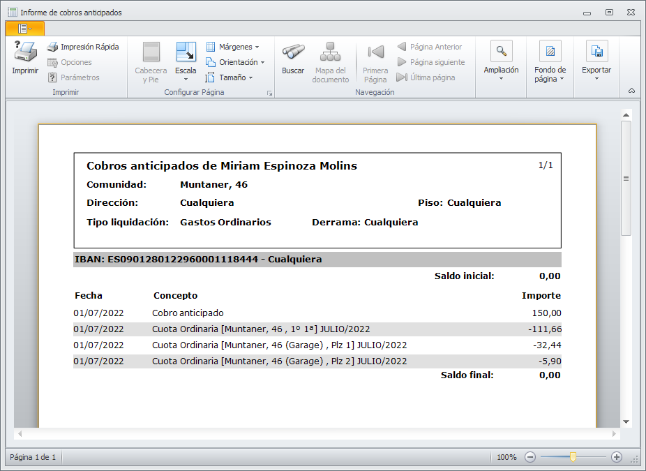Collapse the ribbon with the chevron
The width and height of the screenshot is (646, 471).
[631, 91]
